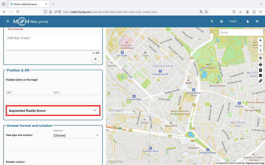Click the search magnifier in header
Viewport: 265px width, 165px height.
[212, 21]
